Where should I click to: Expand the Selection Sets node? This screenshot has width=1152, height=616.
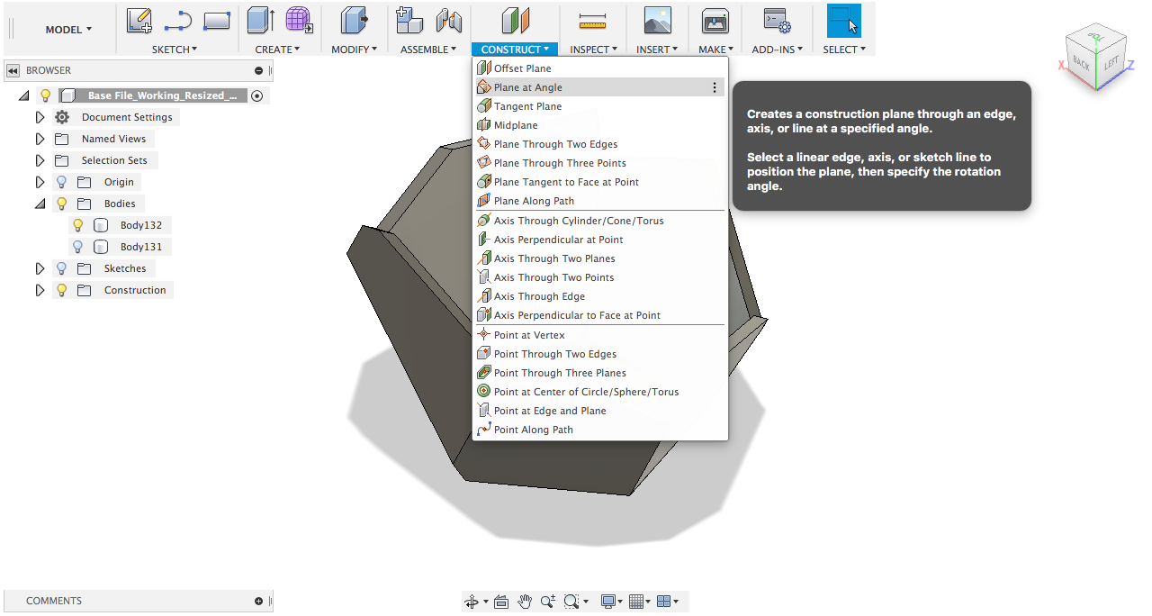(40, 160)
